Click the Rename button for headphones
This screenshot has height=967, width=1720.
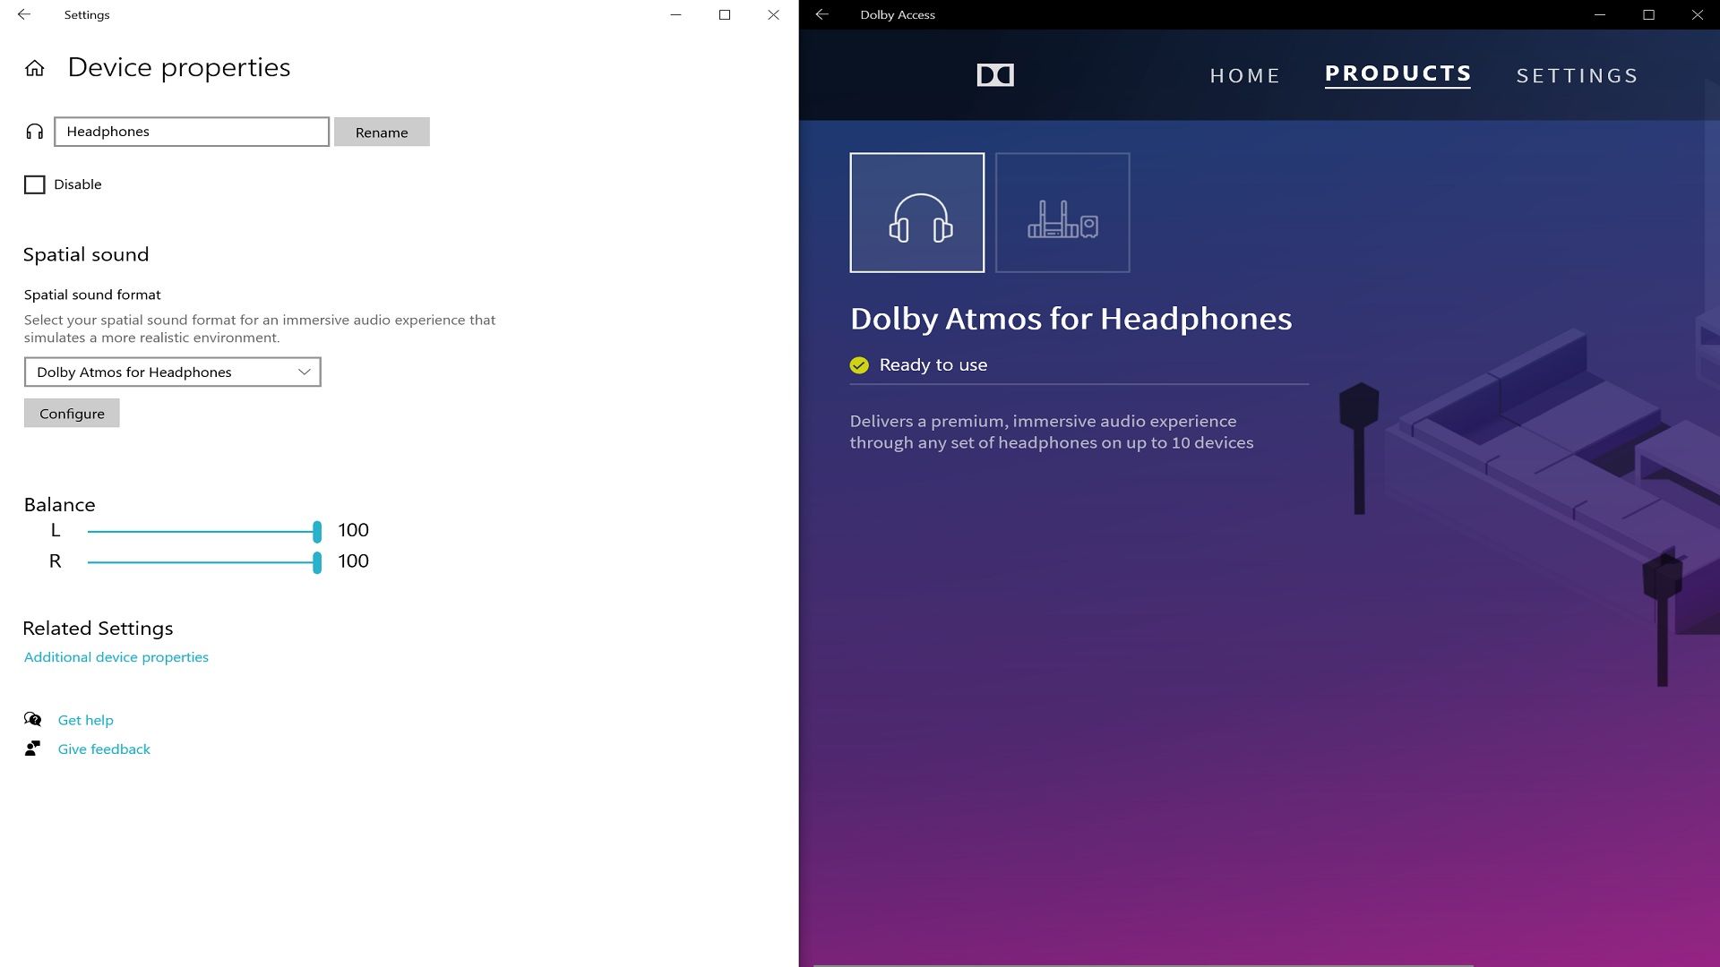(382, 131)
